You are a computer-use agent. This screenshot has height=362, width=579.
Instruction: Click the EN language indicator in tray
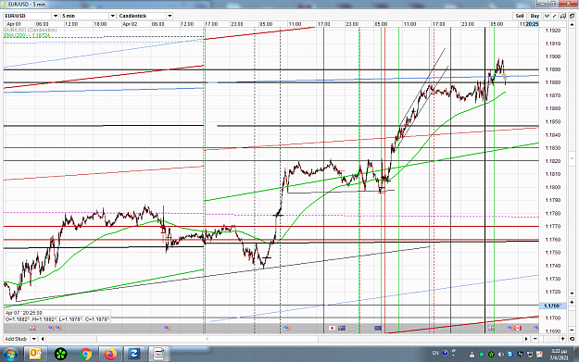coord(435,353)
